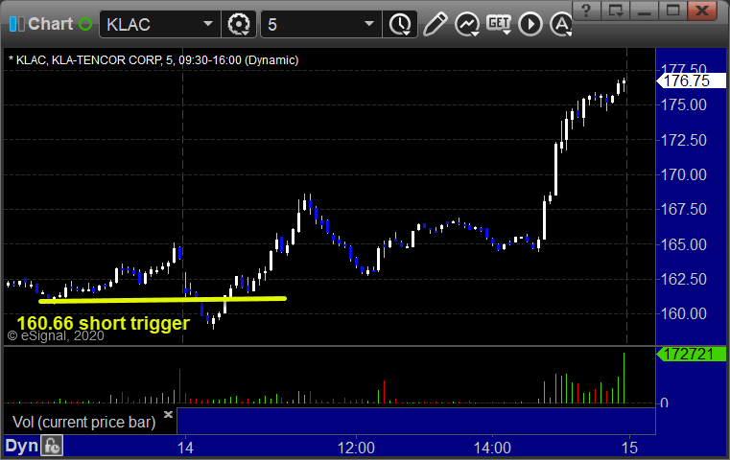
Task: Click the 176.75 current price label
Action: tap(691, 80)
